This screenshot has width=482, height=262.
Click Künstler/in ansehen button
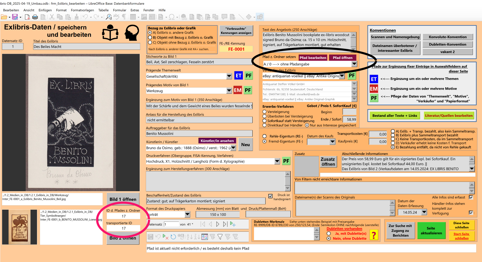[x=217, y=141]
